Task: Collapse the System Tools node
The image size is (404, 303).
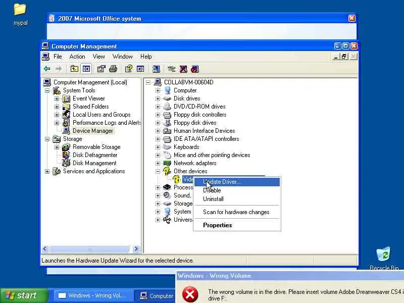Action: (x=47, y=91)
